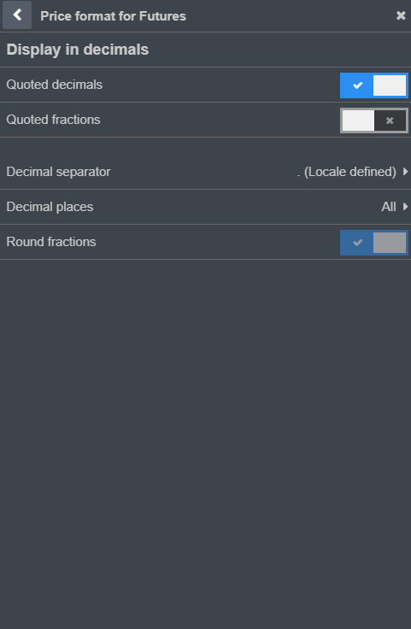This screenshot has width=411, height=629.
Task: Toggle the Quoted decimals switch
Action: [374, 85]
